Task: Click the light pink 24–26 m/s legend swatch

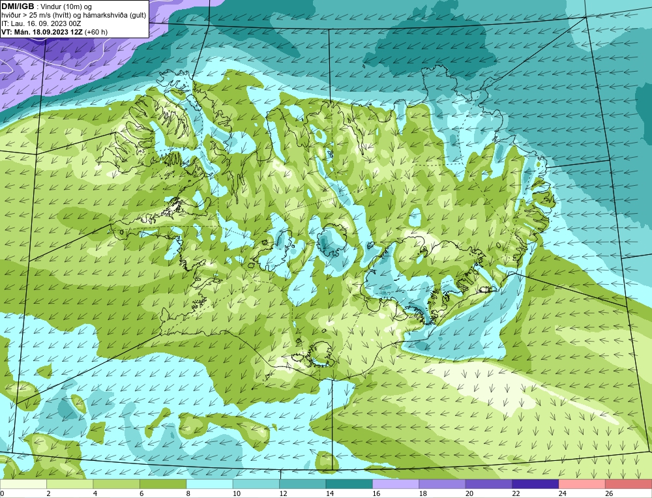Action: click(582, 484)
